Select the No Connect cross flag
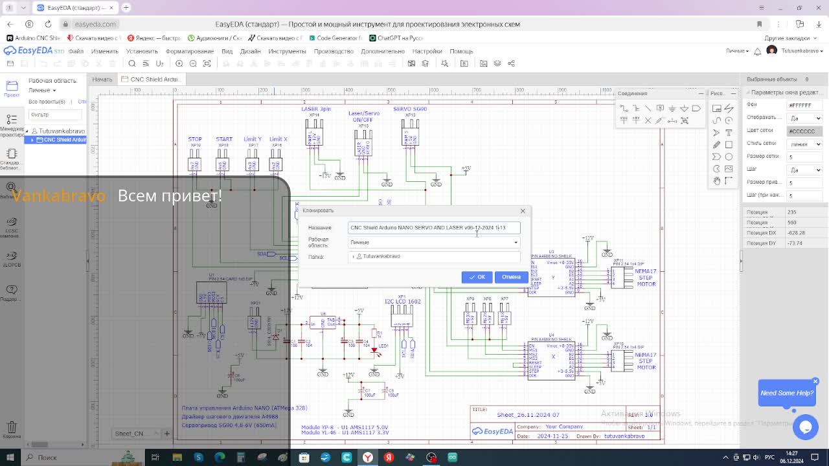 [648, 121]
